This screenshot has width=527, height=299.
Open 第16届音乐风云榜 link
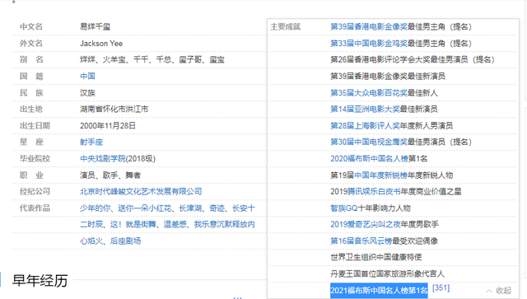pos(361,241)
